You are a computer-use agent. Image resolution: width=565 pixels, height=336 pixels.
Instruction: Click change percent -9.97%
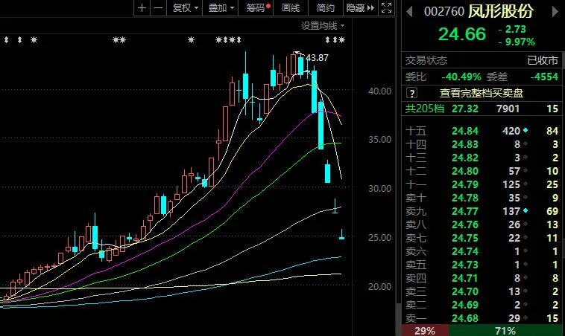517,42
